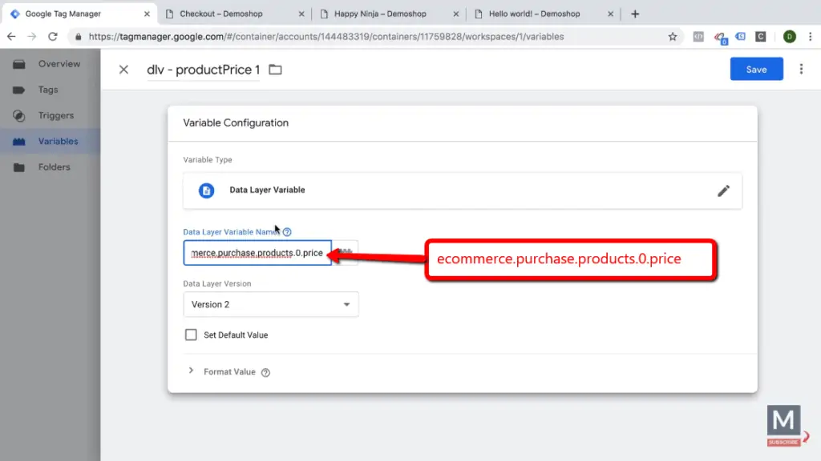Screen dimensions: 821x461
Task: Enable the Set Default Value checkbox
Action: (191, 335)
